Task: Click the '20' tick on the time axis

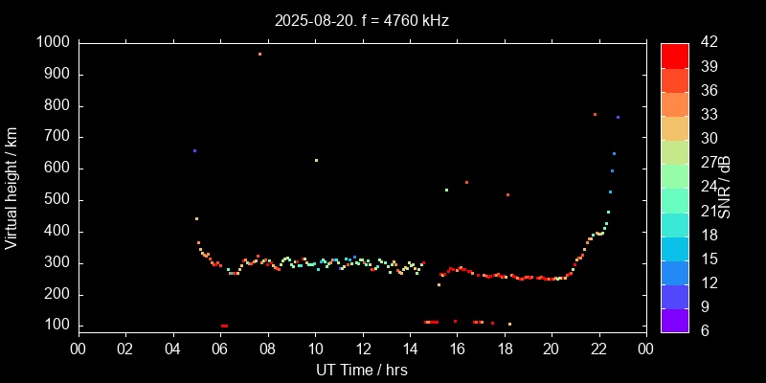Action: click(552, 349)
